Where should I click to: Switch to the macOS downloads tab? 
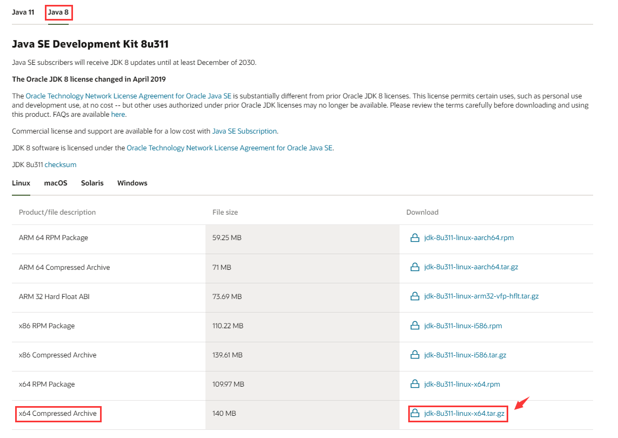[56, 183]
